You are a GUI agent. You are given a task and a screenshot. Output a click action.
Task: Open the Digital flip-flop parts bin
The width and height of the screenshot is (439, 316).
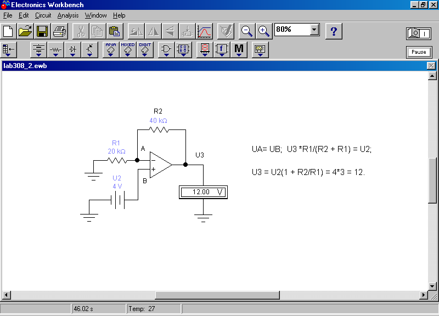click(183, 50)
